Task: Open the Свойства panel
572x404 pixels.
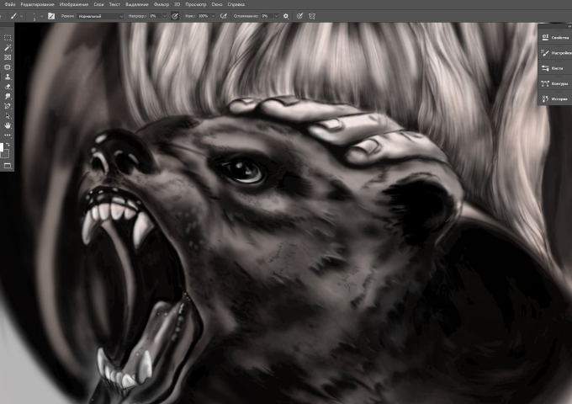Action: point(555,38)
